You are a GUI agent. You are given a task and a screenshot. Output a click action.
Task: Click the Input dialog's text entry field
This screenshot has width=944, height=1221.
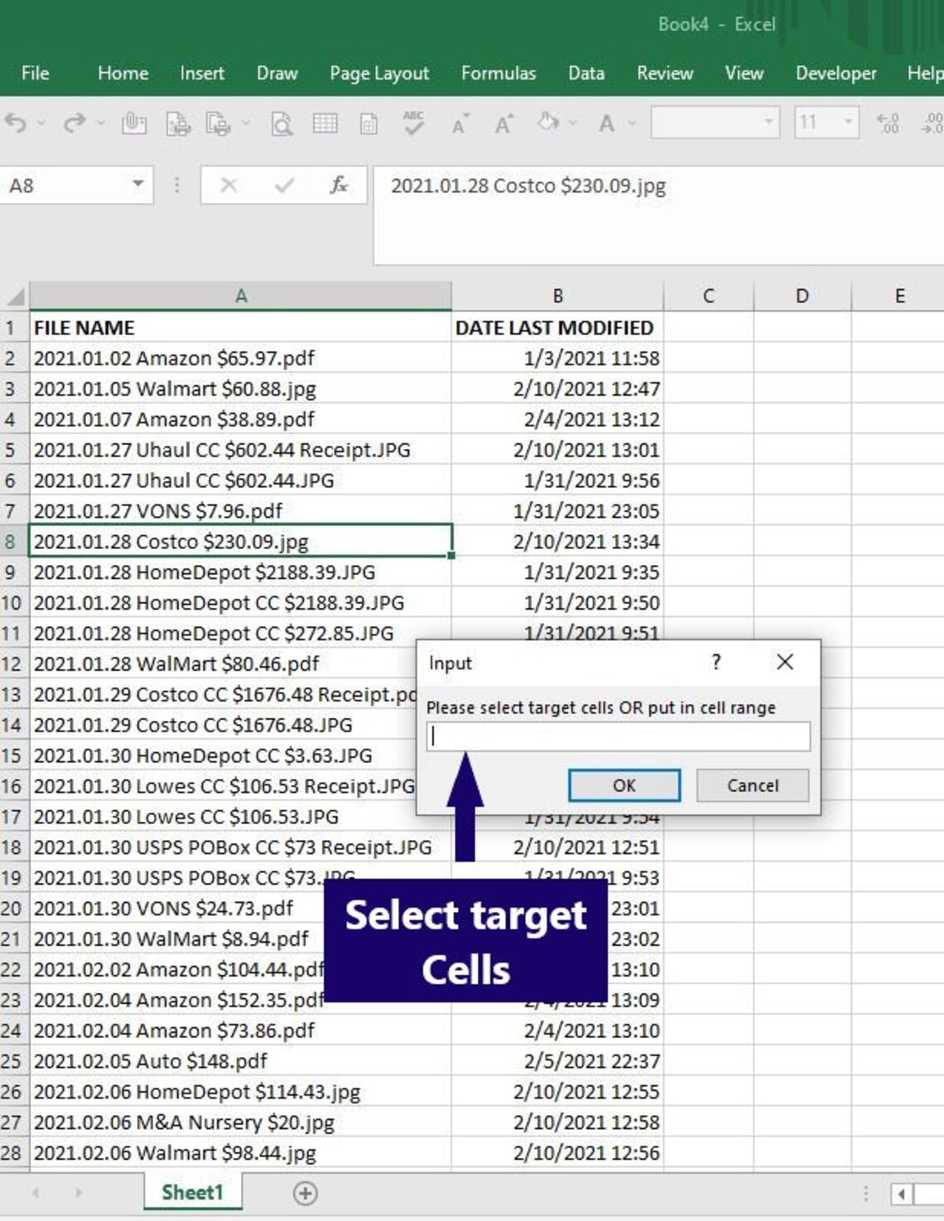617,736
